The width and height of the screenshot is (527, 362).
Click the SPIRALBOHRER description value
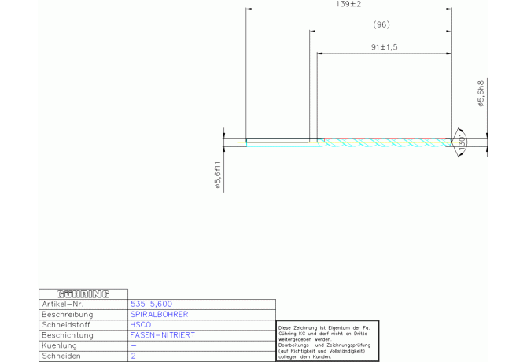[x=158, y=314]
